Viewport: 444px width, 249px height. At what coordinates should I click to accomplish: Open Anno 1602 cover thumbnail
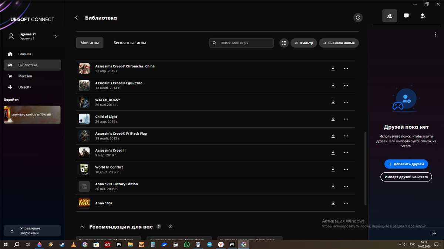click(x=84, y=203)
